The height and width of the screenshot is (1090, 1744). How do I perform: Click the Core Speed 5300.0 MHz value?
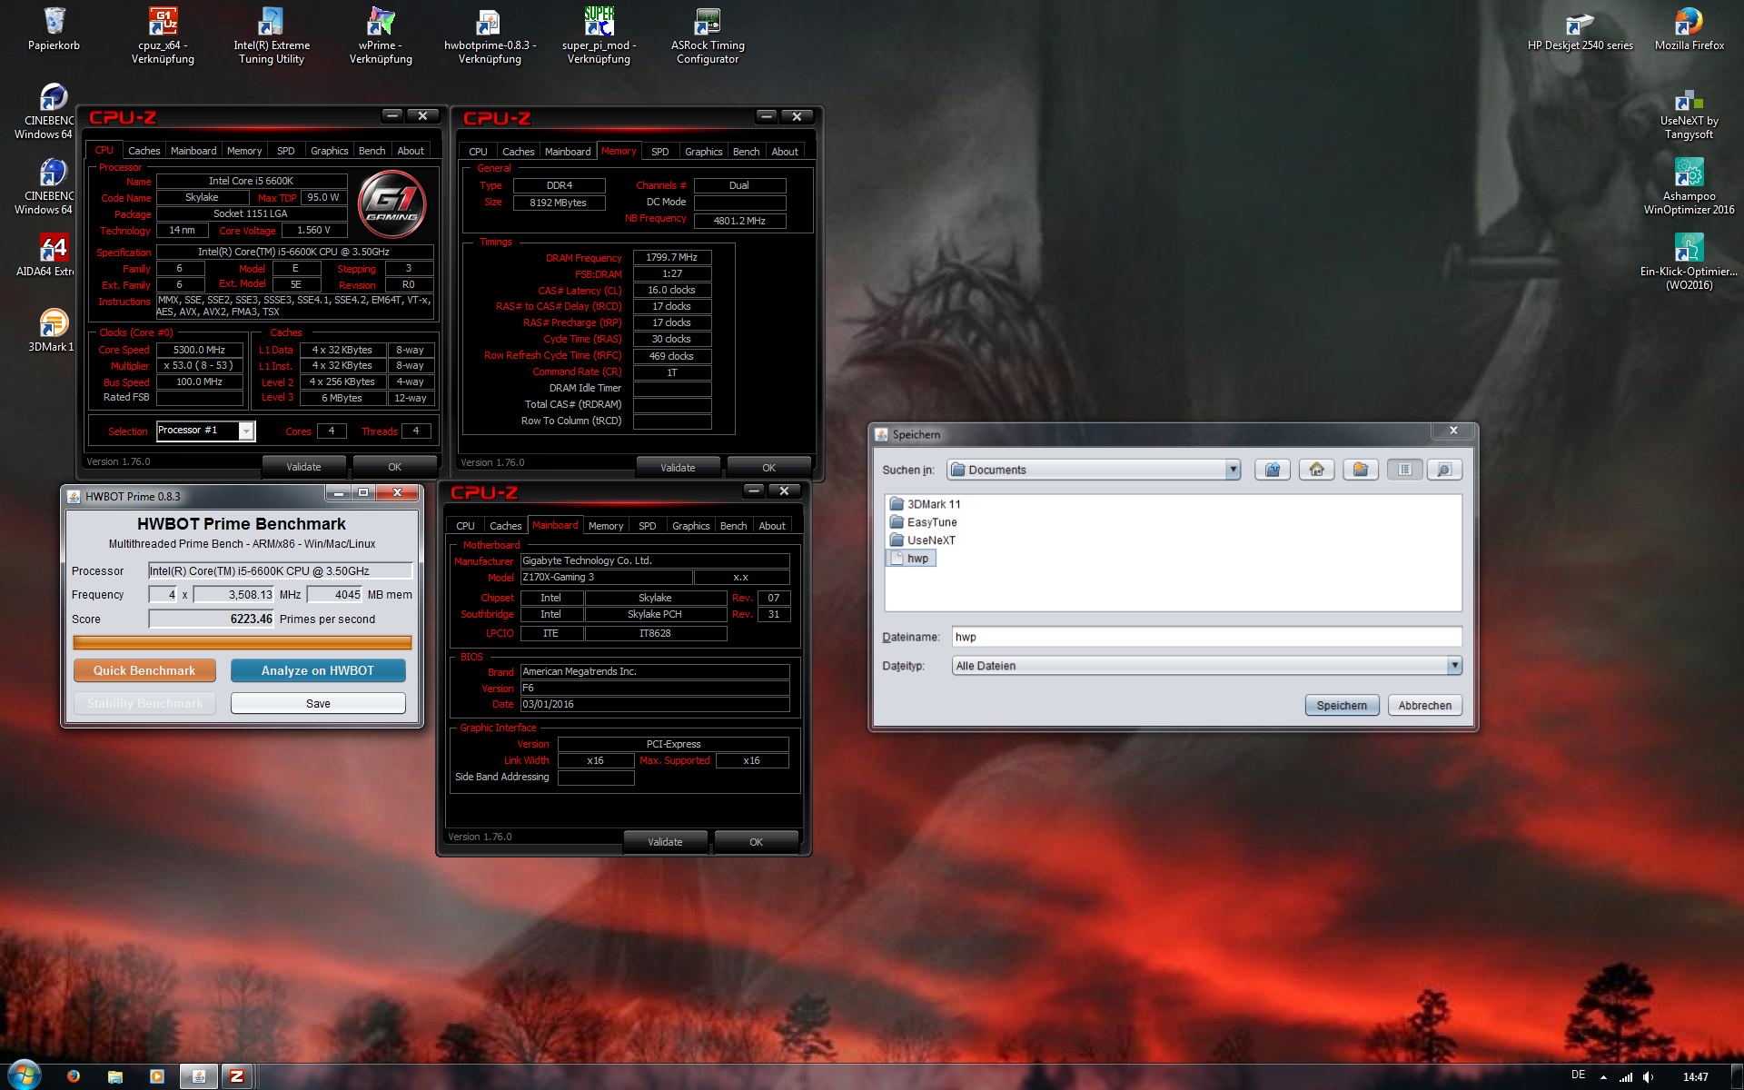[x=199, y=350]
